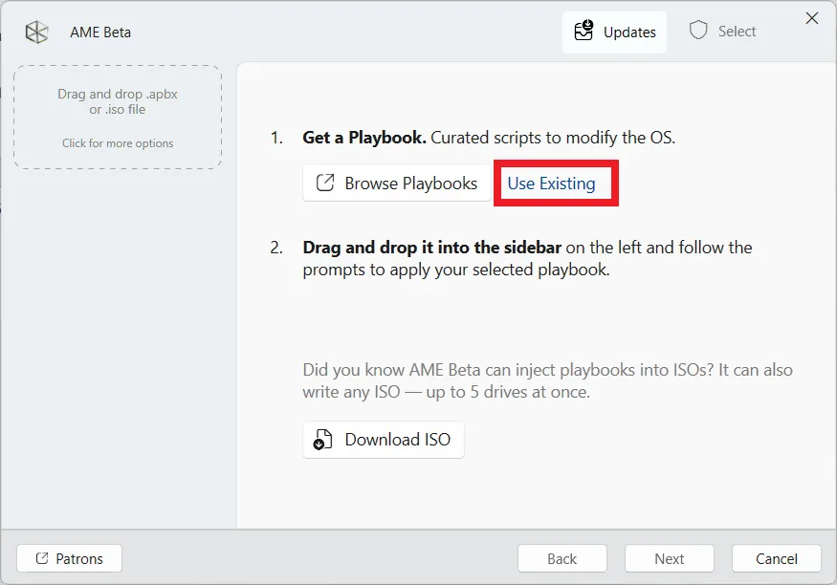Go Back to the previous wizard step
This screenshot has height=585, width=837.
coord(562,558)
